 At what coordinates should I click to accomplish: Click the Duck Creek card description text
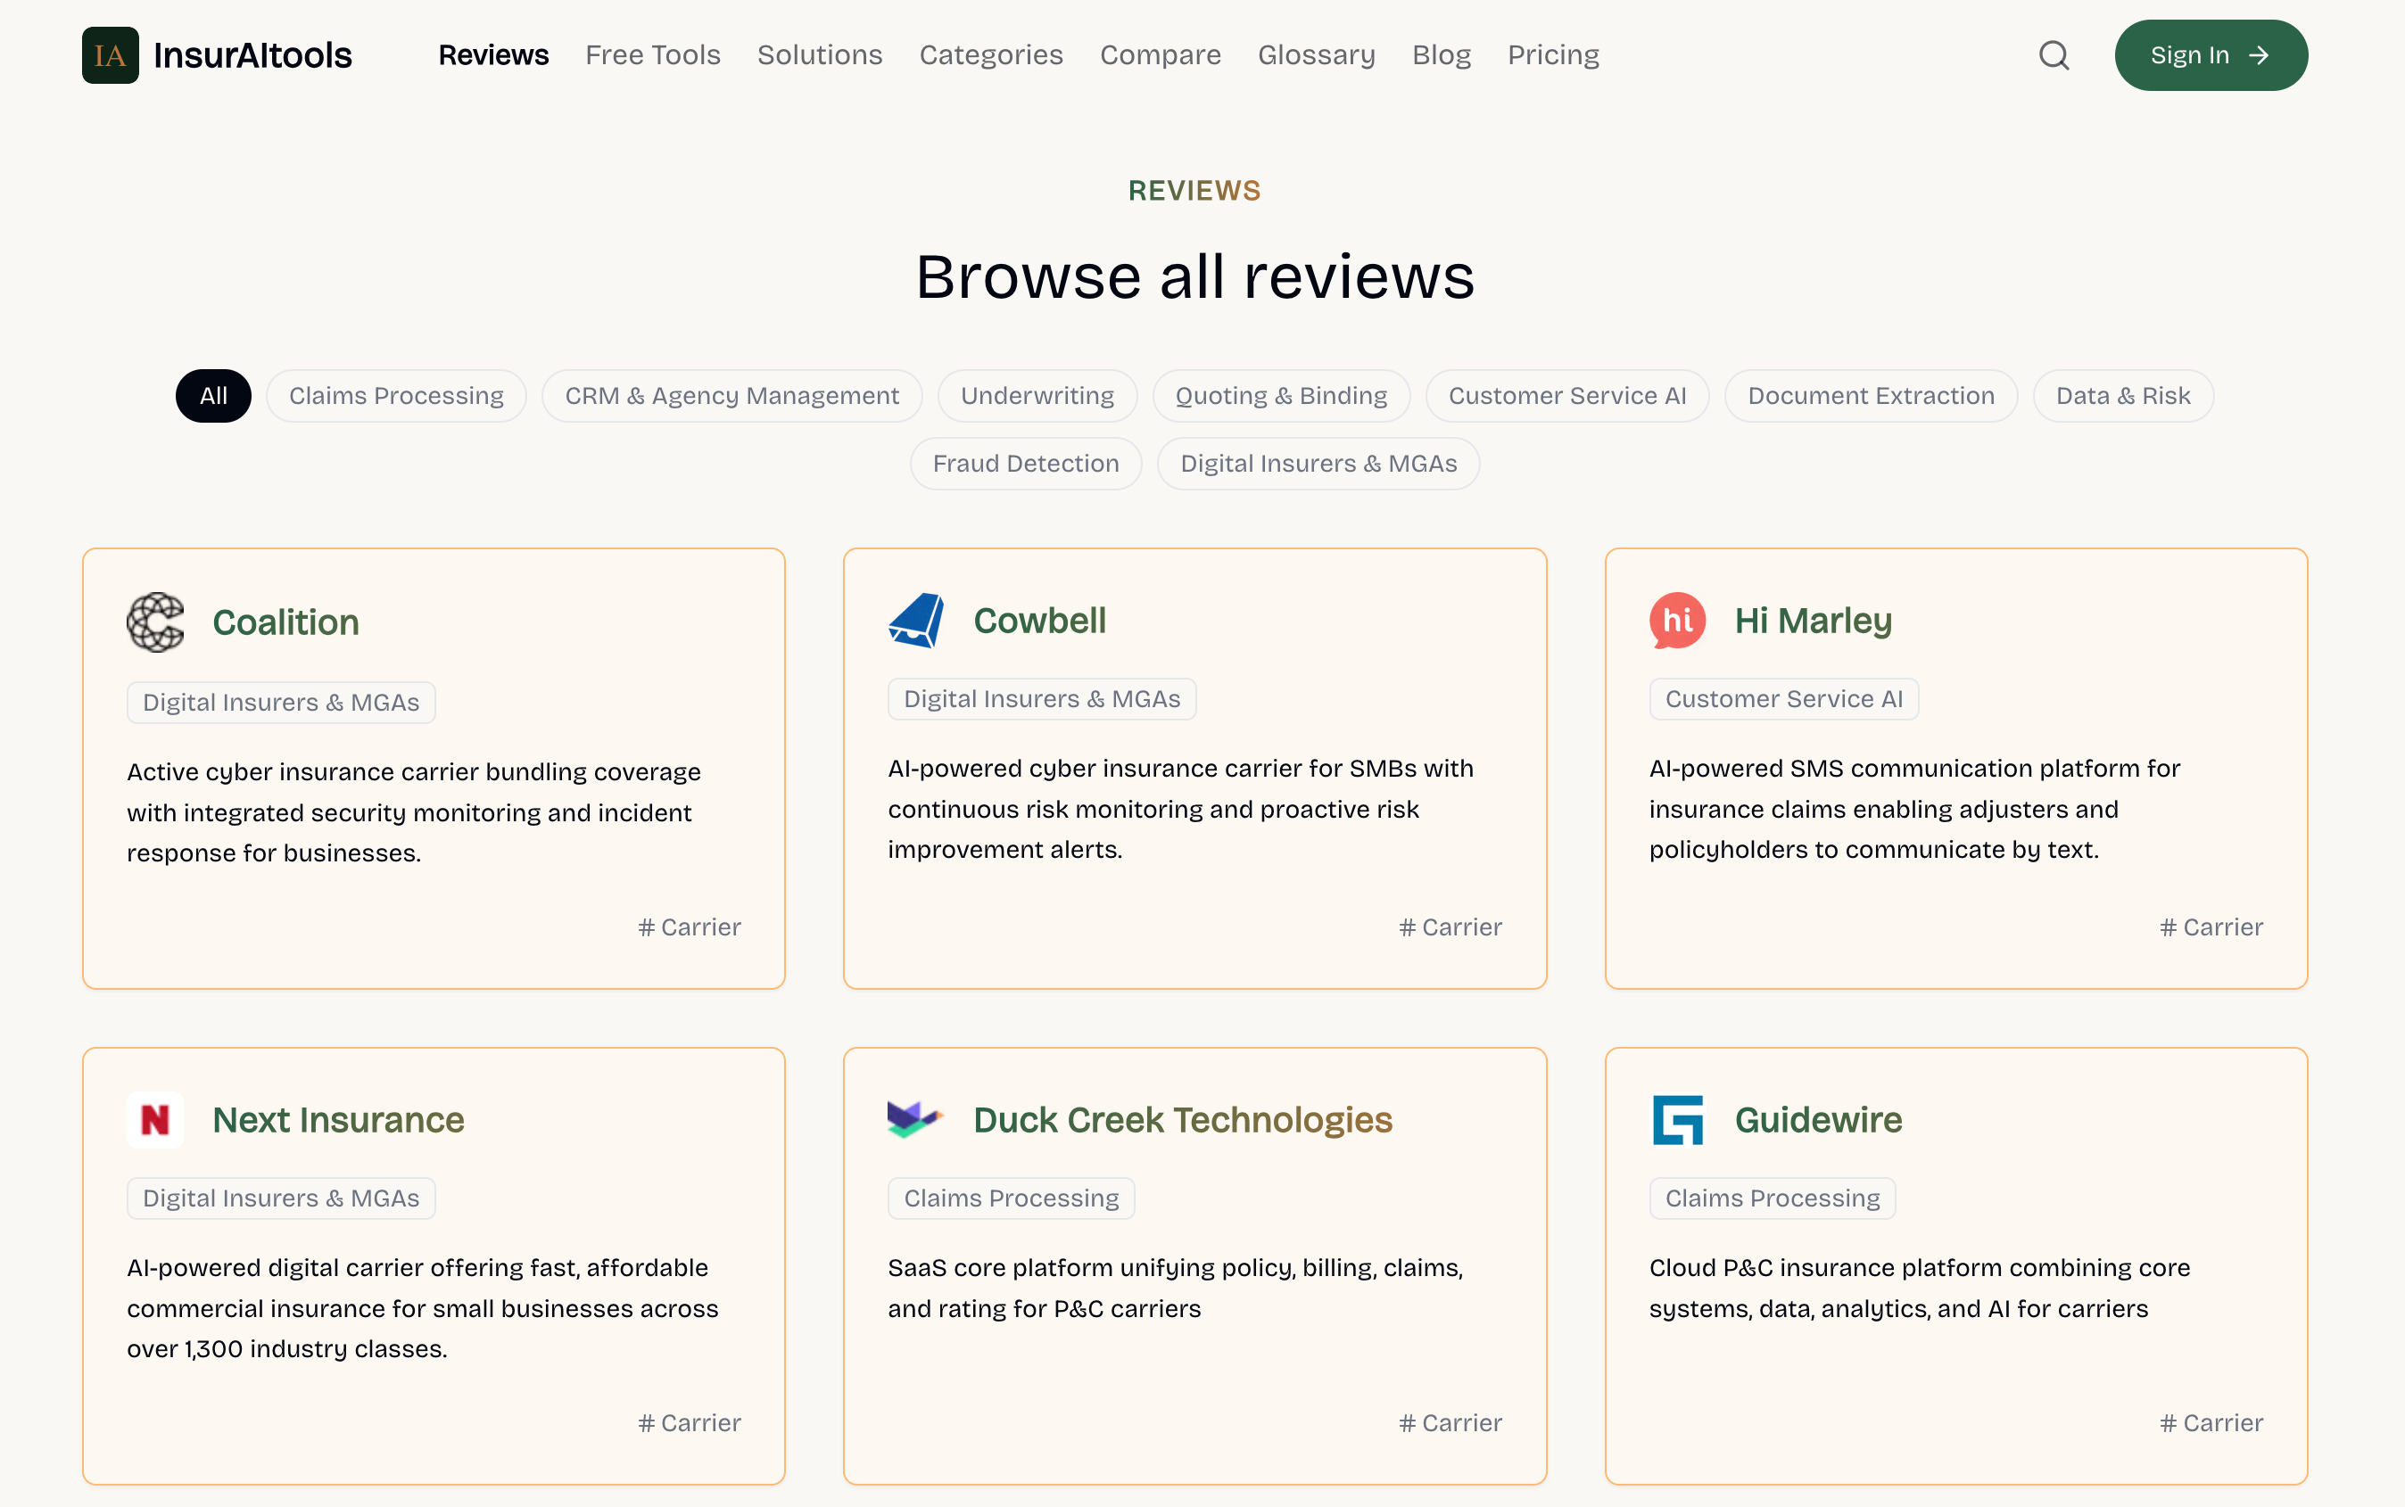[1176, 1288]
